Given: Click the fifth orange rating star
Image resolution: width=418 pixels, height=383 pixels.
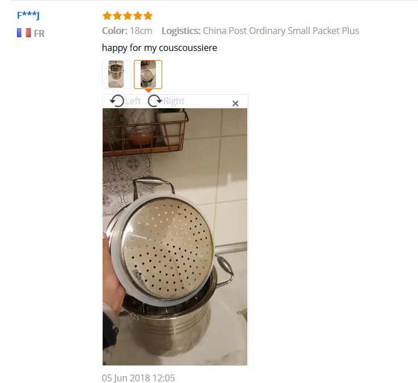Looking at the screenshot, I should [x=148, y=16].
